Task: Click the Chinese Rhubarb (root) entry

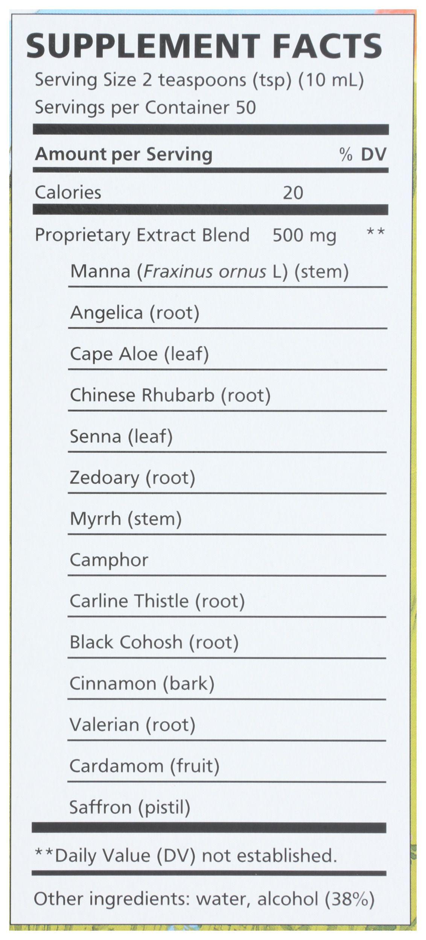Action: point(170,395)
